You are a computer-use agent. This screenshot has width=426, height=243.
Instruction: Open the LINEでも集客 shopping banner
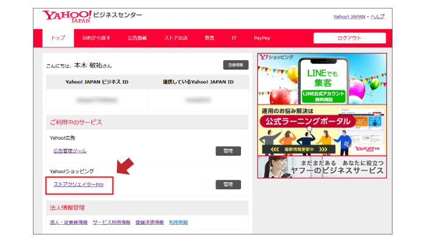322,78
